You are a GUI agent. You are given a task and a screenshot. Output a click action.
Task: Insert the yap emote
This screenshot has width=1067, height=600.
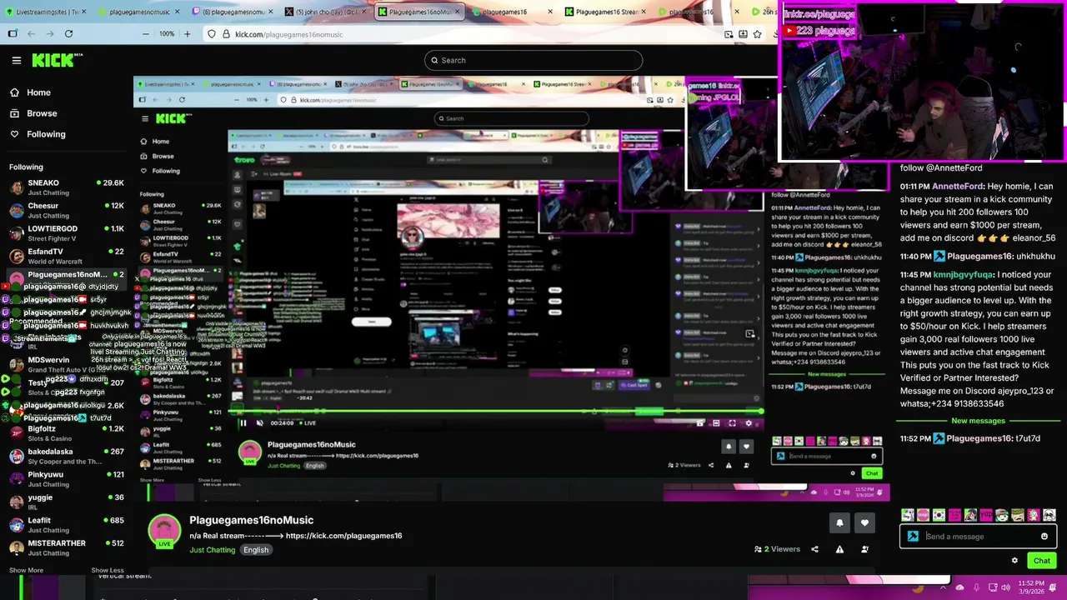tap(986, 515)
